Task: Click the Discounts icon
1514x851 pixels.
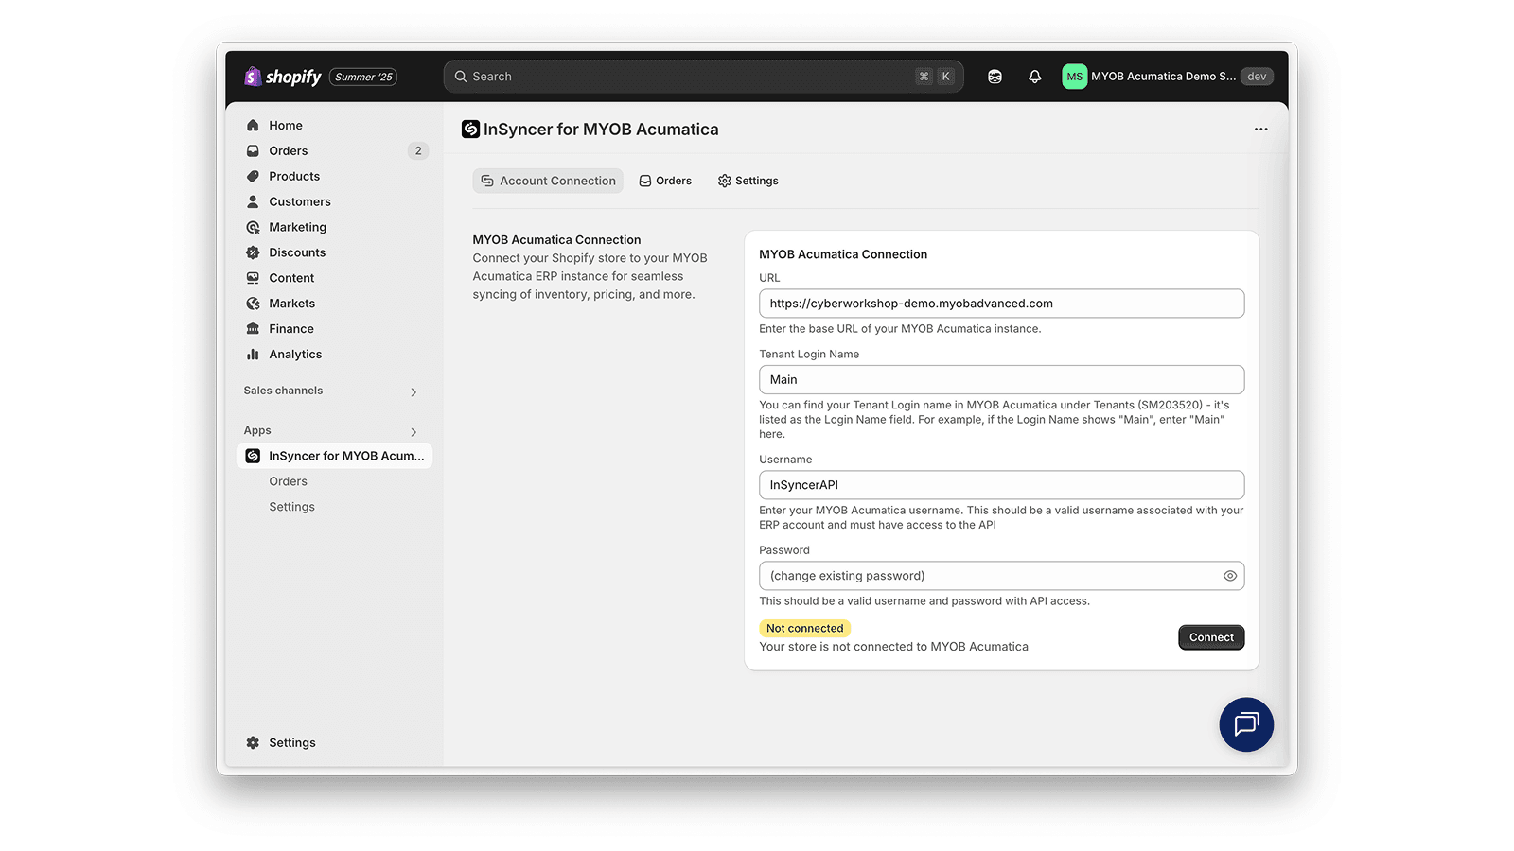Action: (x=252, y=252)
